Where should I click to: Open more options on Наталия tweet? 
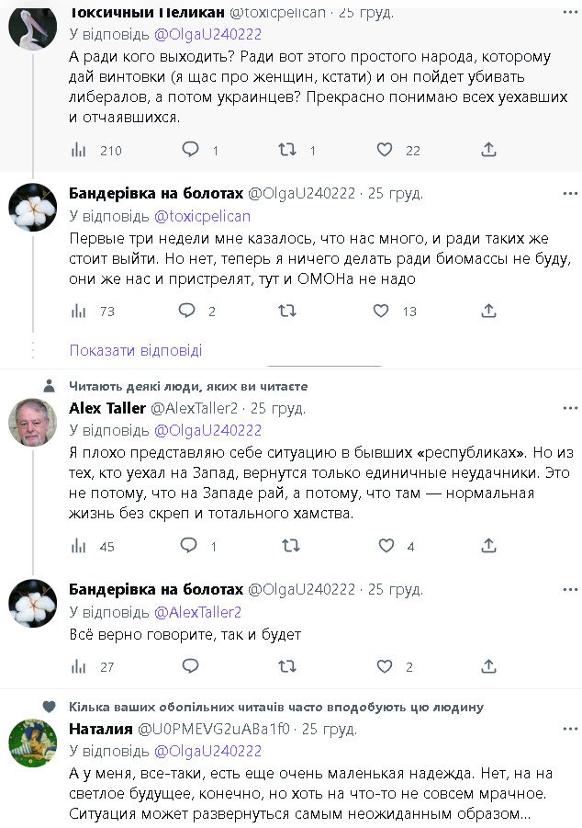(x=570, y=729)
